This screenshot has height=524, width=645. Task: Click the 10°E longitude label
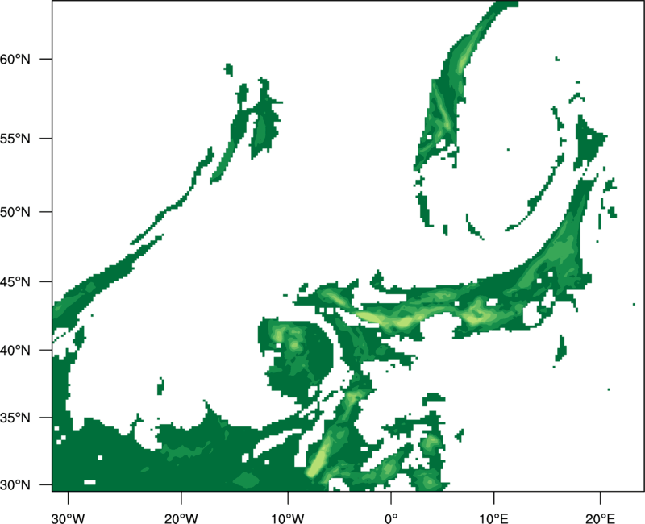click(493, 518)
